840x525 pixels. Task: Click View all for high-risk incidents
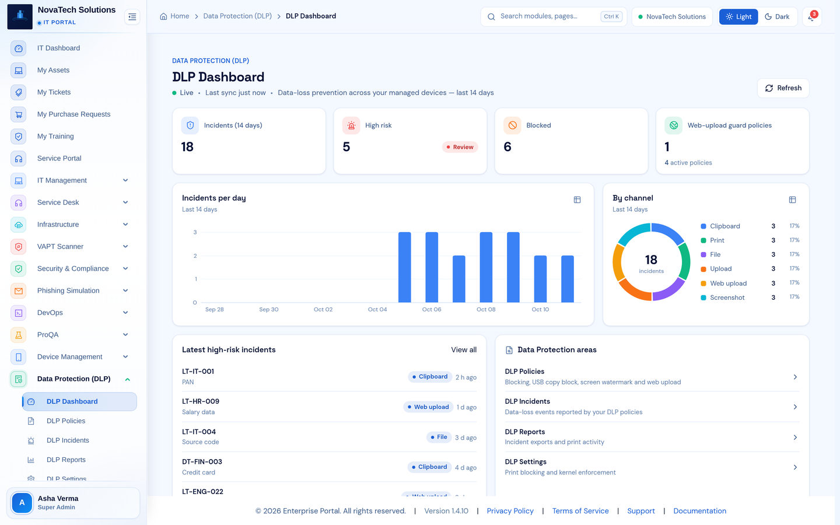464,350
